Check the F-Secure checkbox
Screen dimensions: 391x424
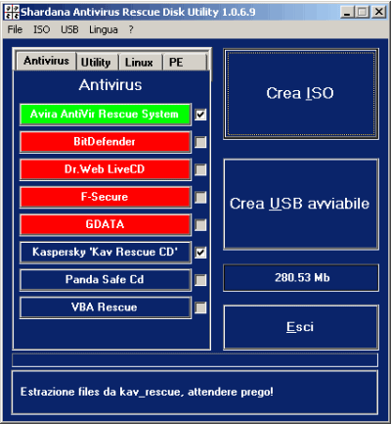(x=200, y=197)
